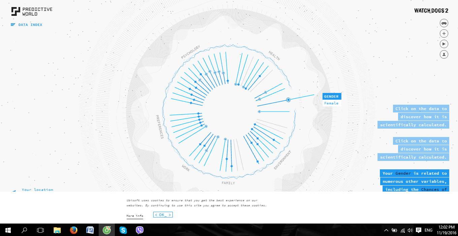Open the Windows Start menu

click(8, 230)
